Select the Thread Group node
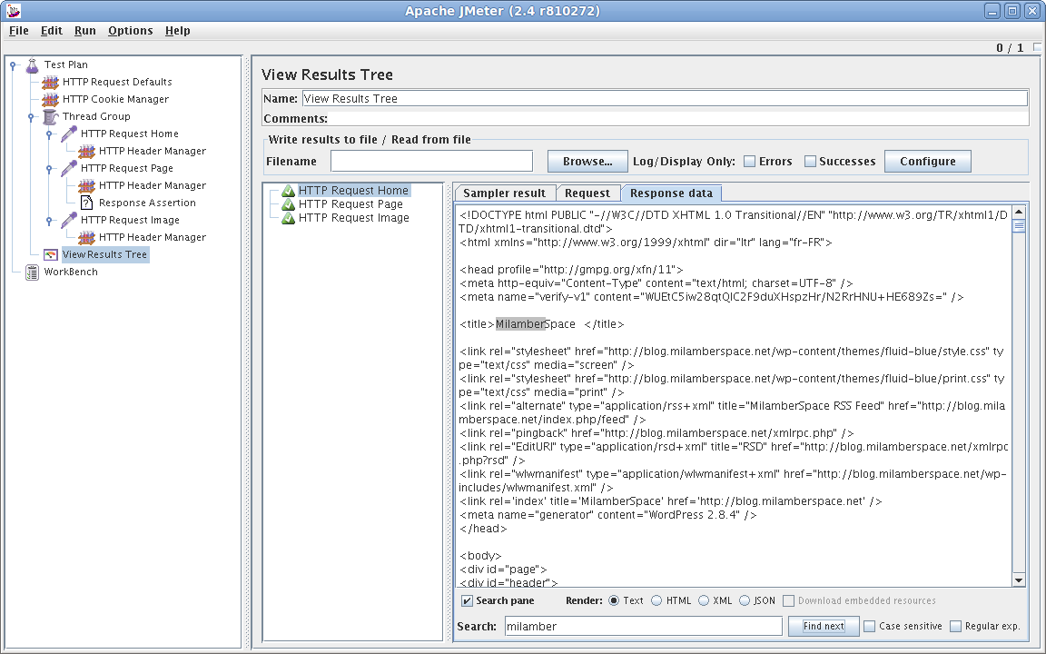Viewport: 1046px width, 654px height. (96, 116)
